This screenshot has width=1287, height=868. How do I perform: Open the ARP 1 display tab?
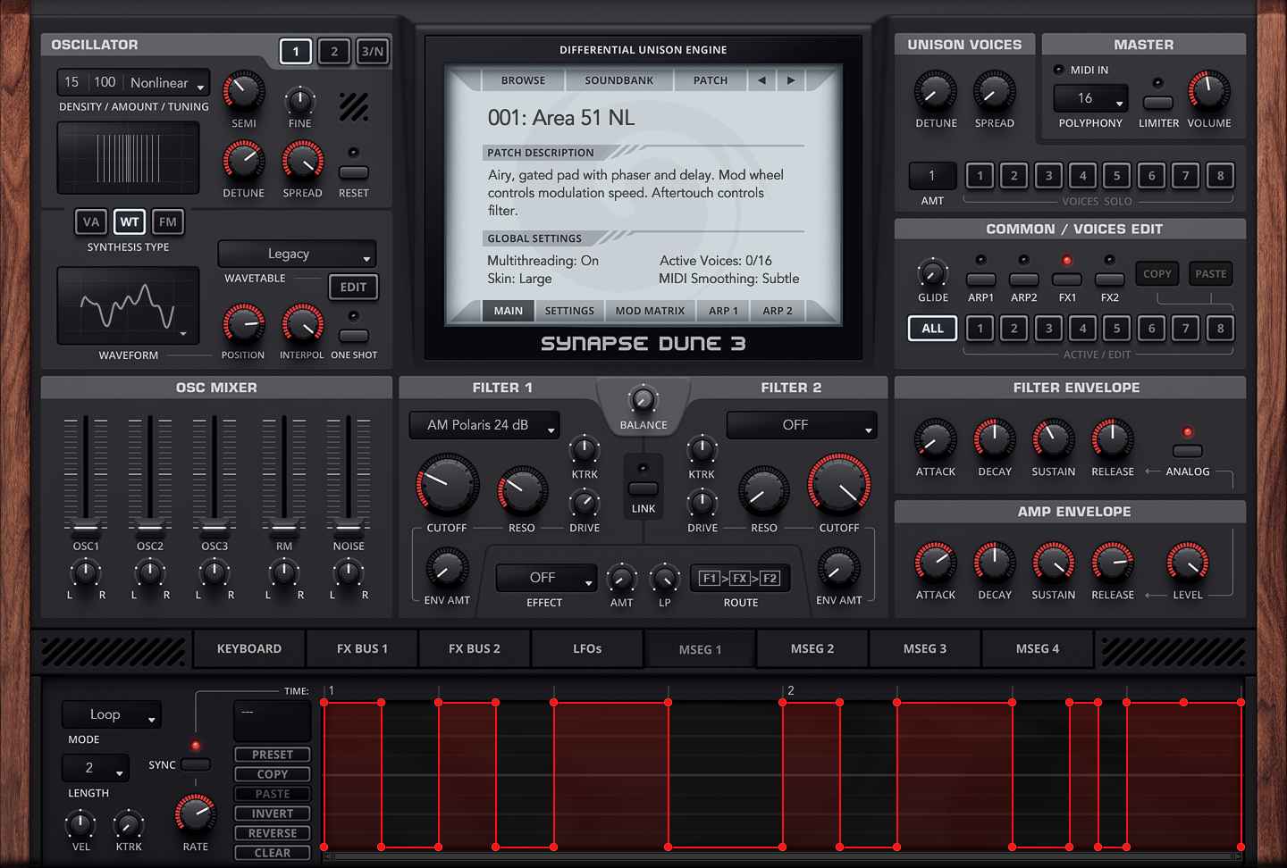click(x=723, y=311)
